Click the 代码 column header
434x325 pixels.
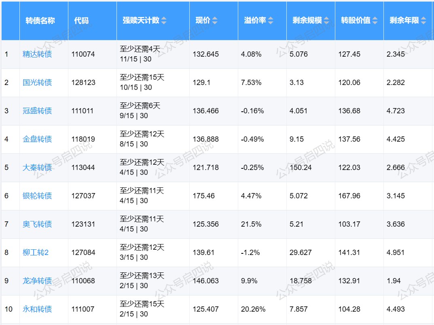(81, 21)
